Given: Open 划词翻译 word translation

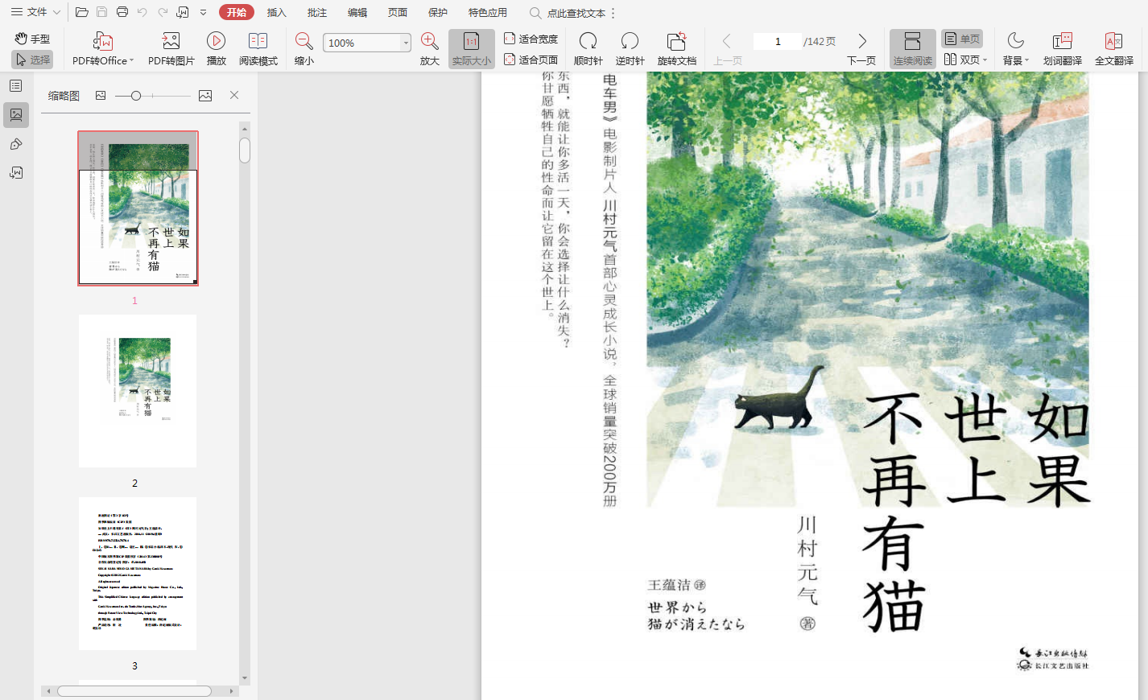Looking at the screenshot, I should click(x=1063, y=49).
